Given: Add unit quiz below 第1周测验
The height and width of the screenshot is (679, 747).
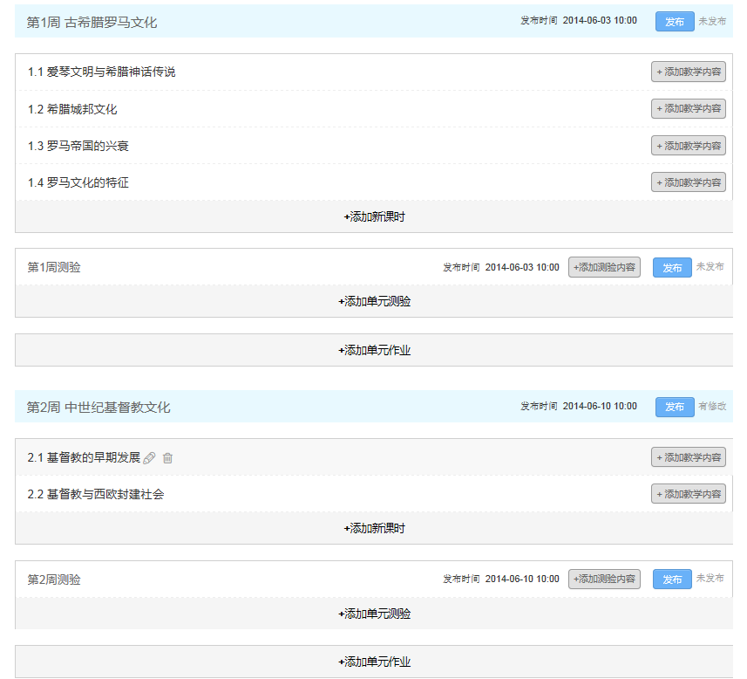Looking at the screenshot, I should point(374,301).
